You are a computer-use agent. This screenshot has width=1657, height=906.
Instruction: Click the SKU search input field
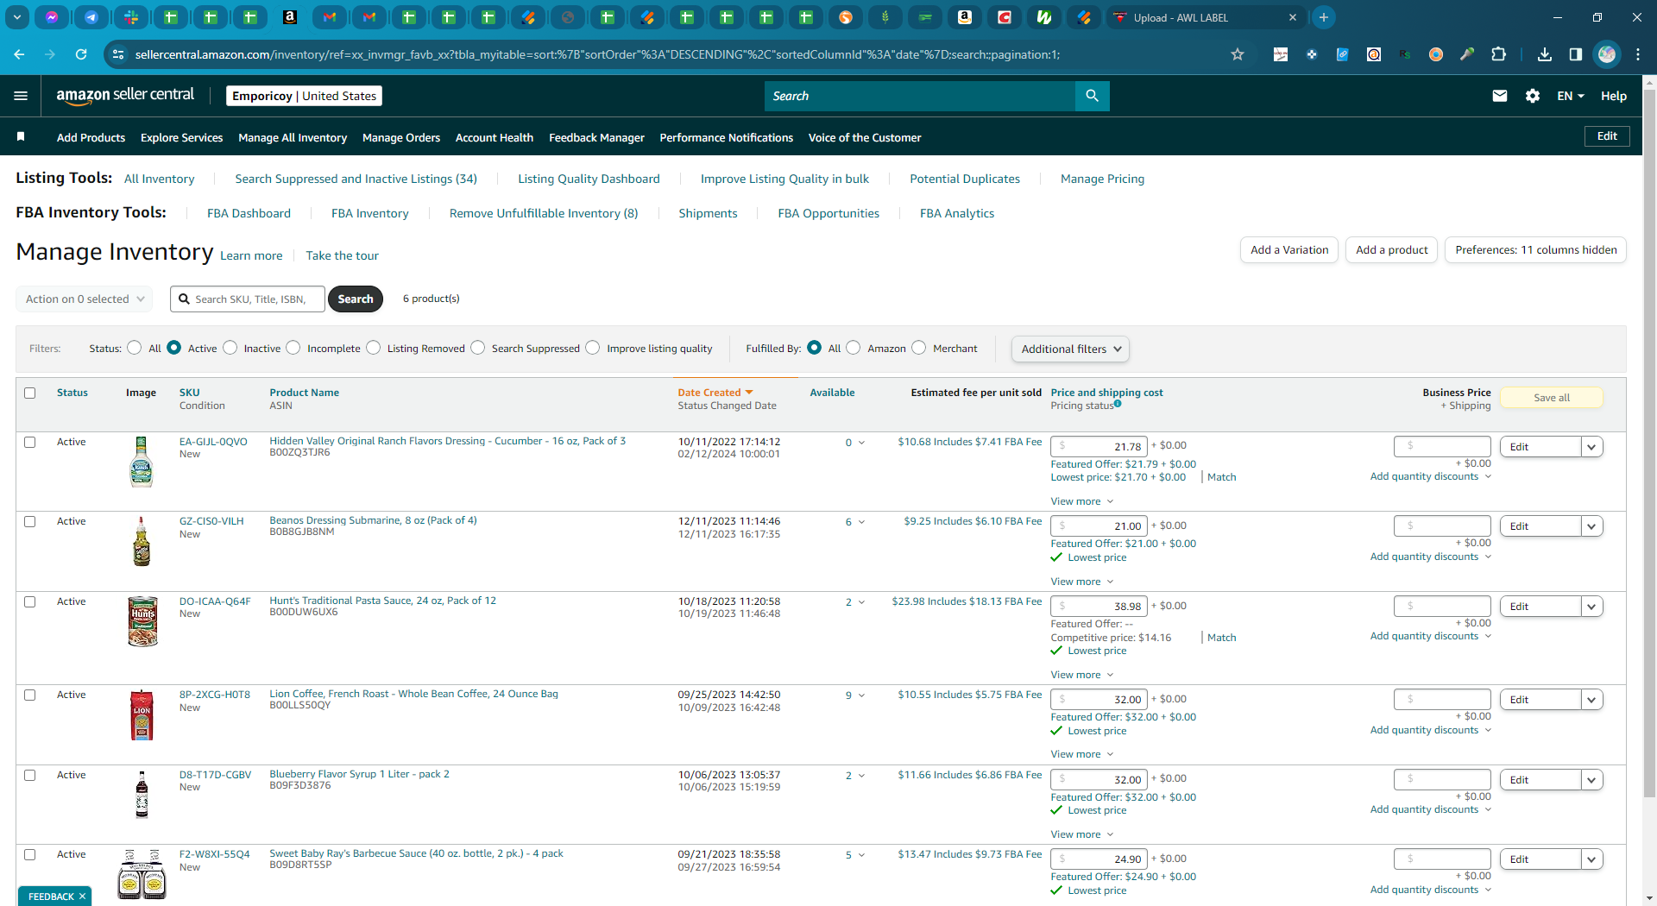click(248, 299)
